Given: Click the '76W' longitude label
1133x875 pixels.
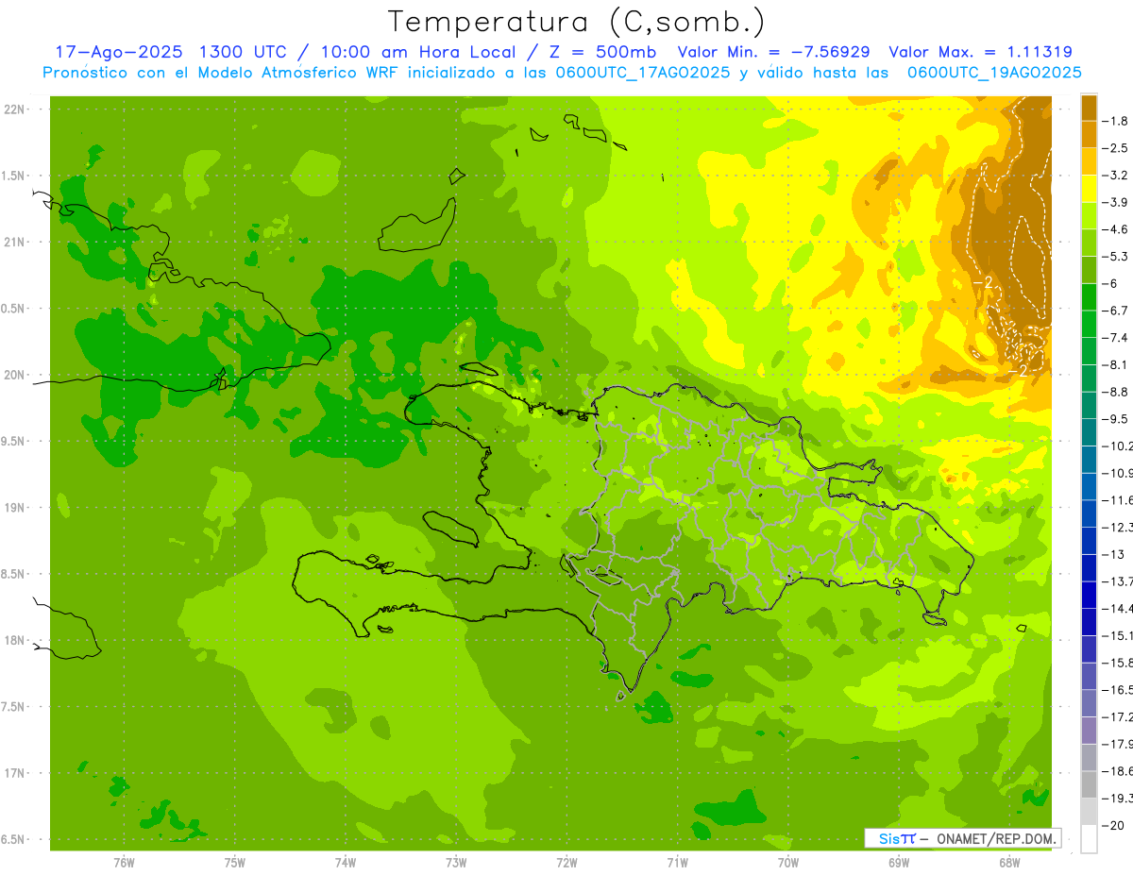Looking at the screenshot, I should 124,863.
